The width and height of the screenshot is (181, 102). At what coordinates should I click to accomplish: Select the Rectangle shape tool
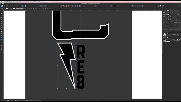pyautogui.click(x=1, y=36)
